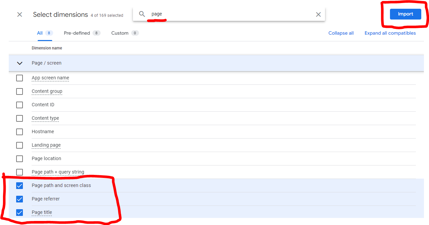
Task: Click Expand all compatibles link
Action: 390,33
